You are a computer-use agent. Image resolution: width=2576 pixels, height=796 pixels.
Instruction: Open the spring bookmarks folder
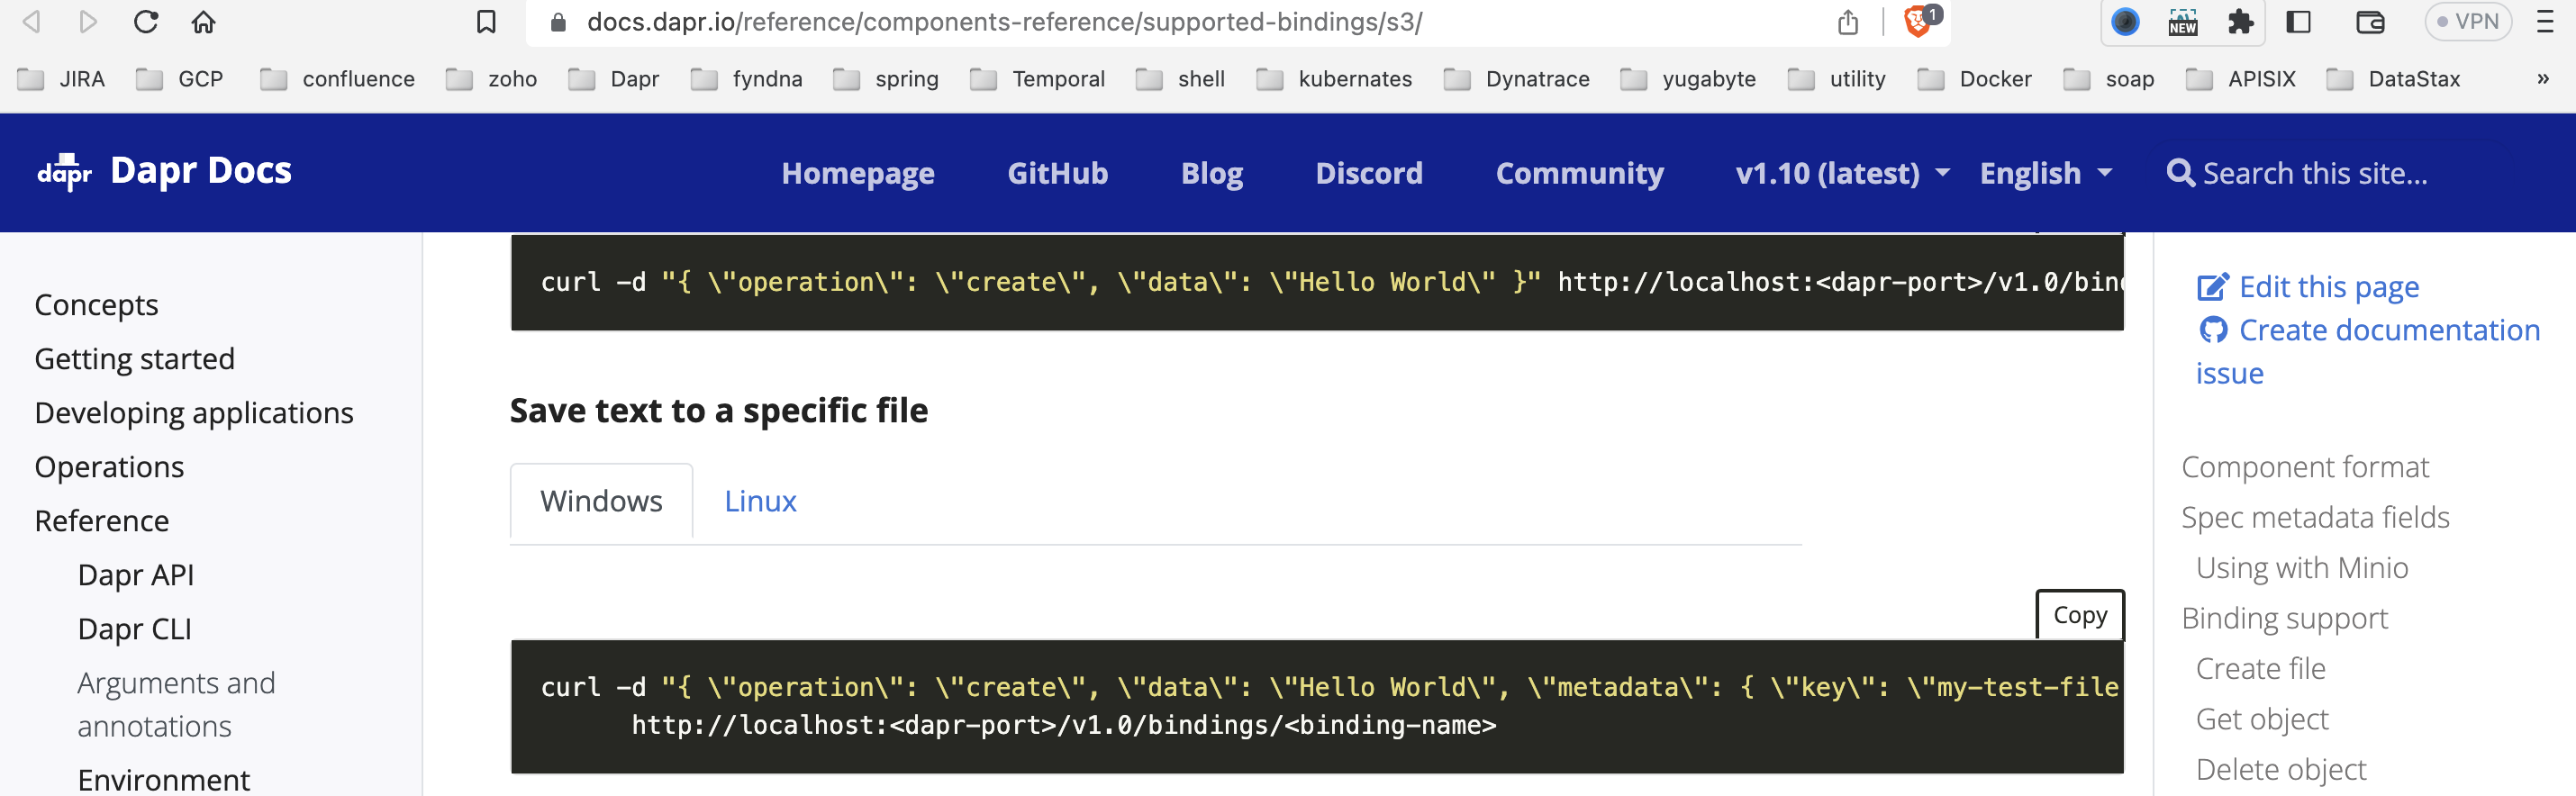[x=886, y=79]
